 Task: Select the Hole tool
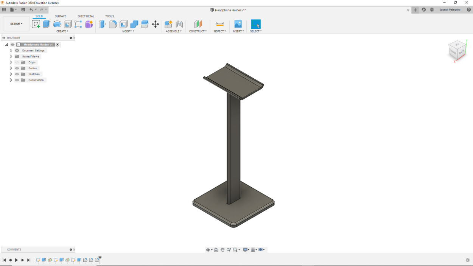click(x=68, y=24)
